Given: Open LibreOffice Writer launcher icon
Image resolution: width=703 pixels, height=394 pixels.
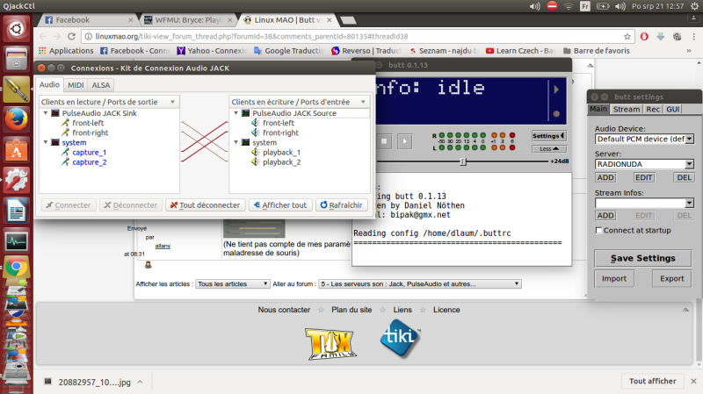Looking at the screenshot, I should coord(16,211).
